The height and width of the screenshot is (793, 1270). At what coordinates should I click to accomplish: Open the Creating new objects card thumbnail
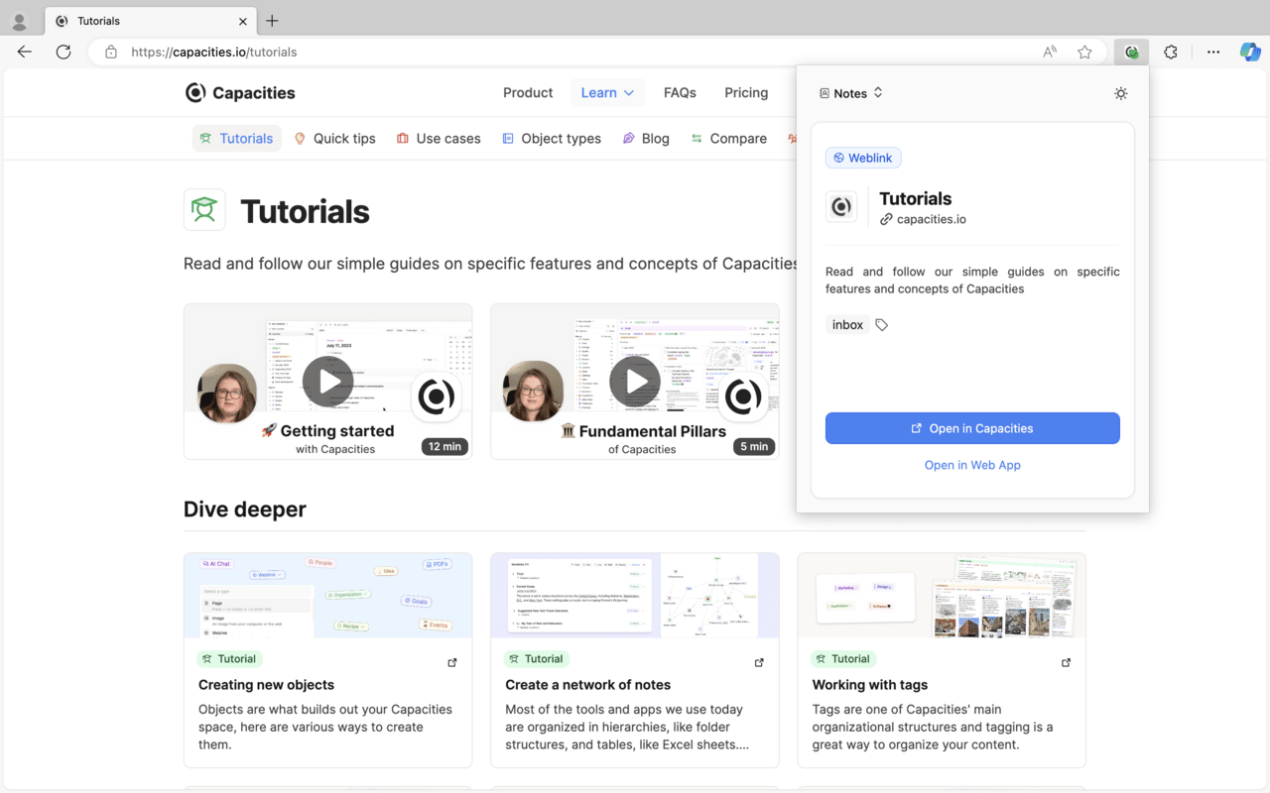tap(328, 596)
